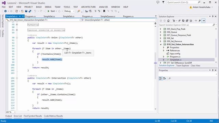Viewport: 219px width, 123px height.
Task: Open the FILE menu
Action: tap(4, 7)
